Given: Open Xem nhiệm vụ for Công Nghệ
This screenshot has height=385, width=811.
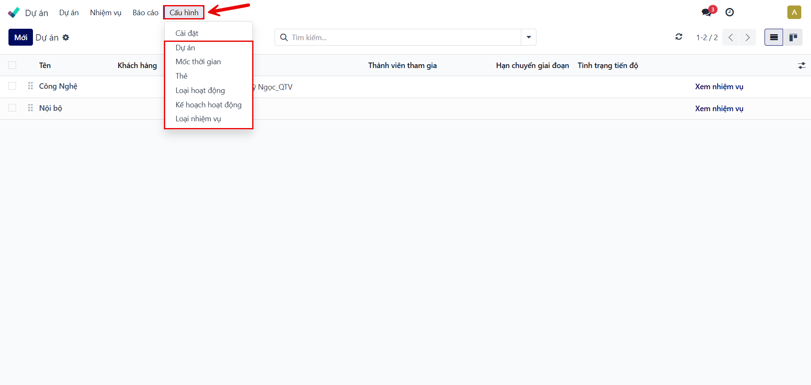Looking at the screenshot, I should click(719, 87).
